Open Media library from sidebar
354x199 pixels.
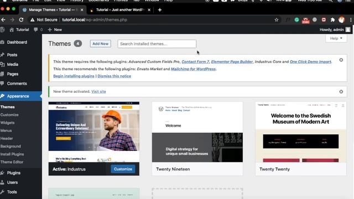click(12, 64)
